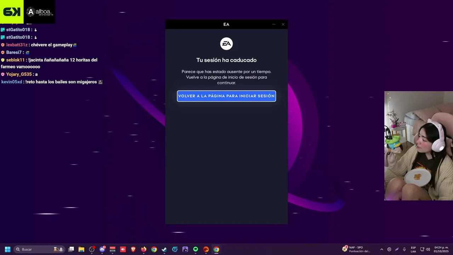Minimize the EA window
Image resolution: width=453 pixels, height=255 pixels.
(274, 24)
